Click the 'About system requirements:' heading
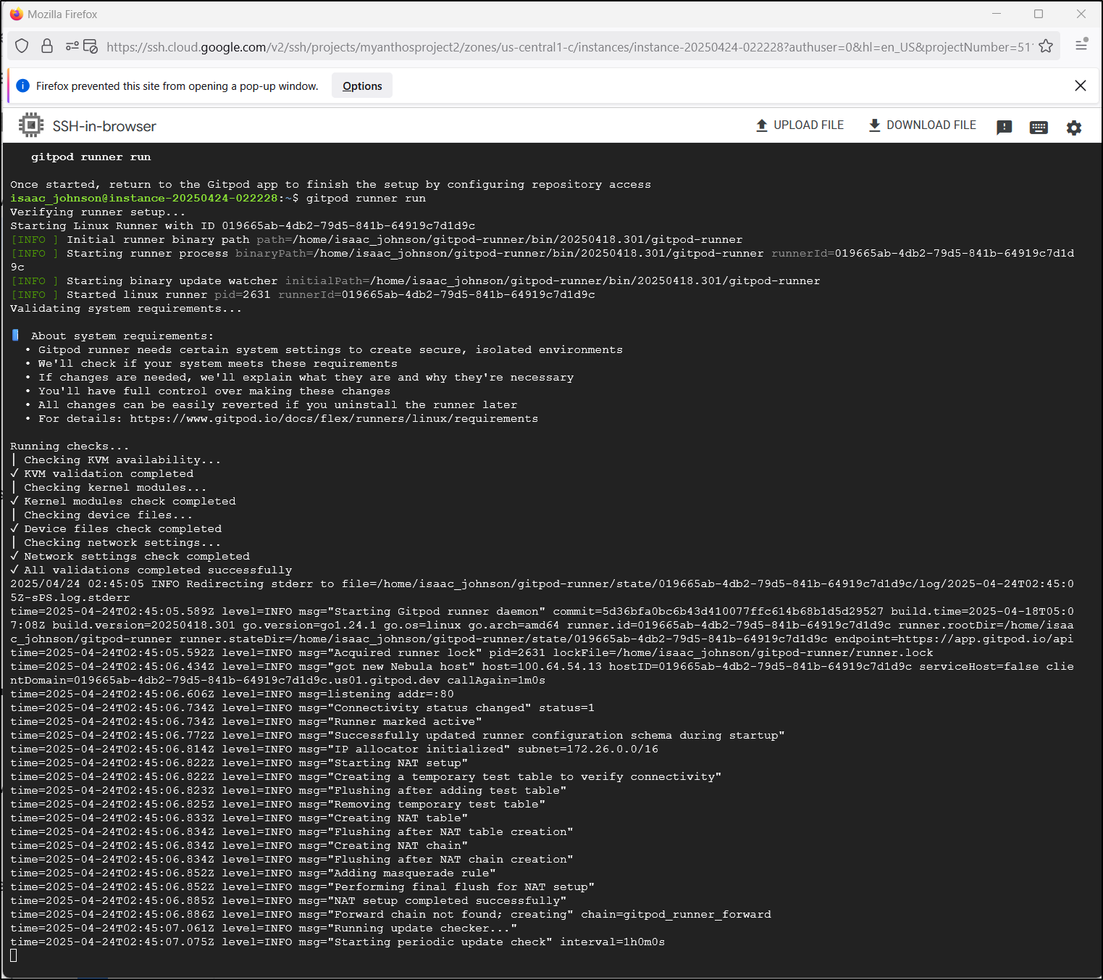The width and height of the screenshot is (1103, 980). tap(122, 336)
